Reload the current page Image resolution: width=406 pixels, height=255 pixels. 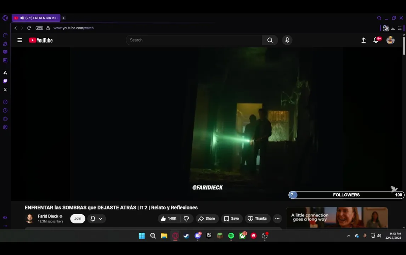coord(29,28)
